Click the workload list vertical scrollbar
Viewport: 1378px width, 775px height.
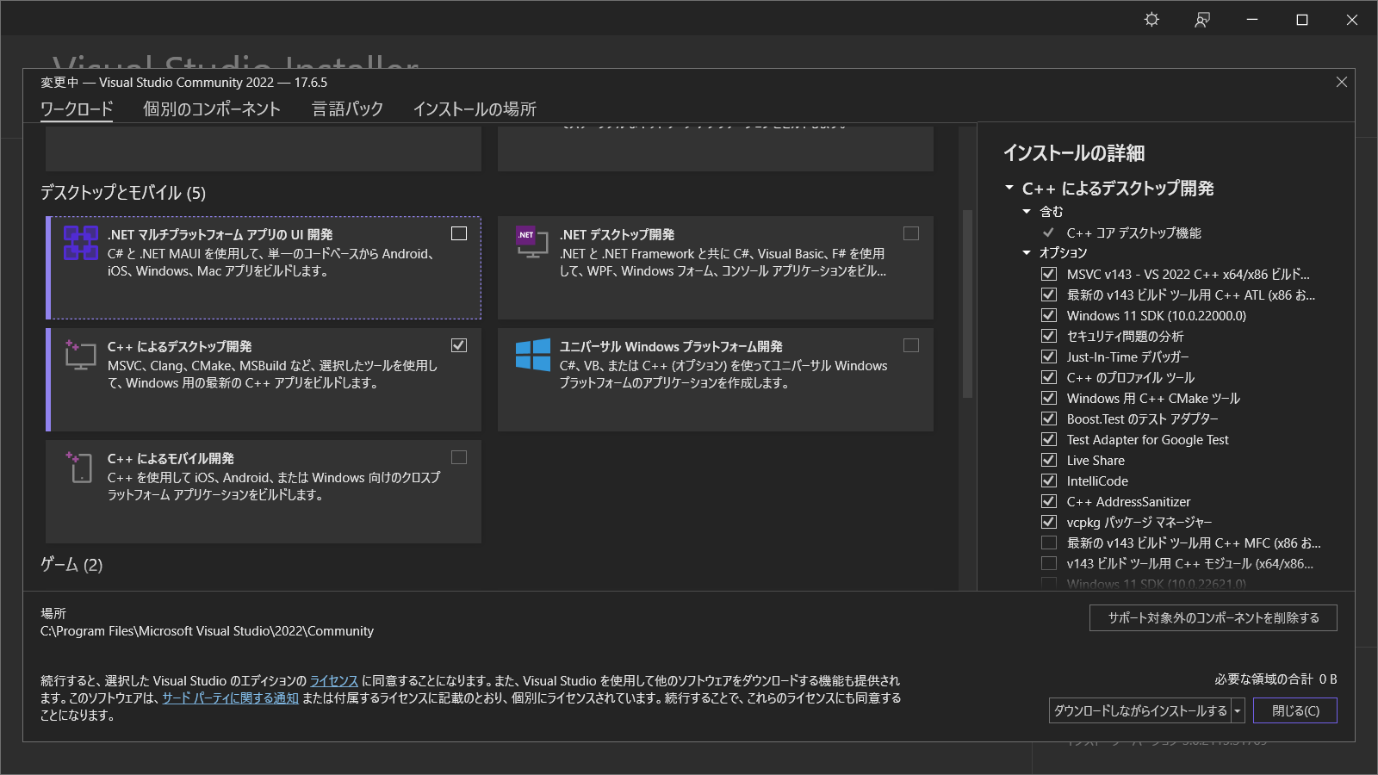[x=967, y=303]
